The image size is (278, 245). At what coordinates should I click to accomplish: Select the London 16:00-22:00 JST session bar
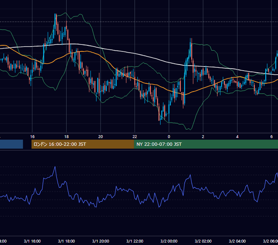(83, 144)
